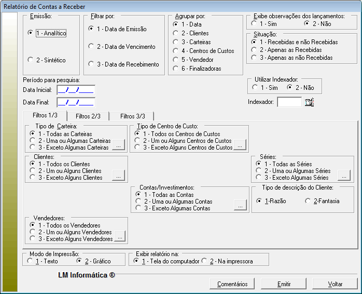Select 2-Fantasia client description type

[308, 201]
